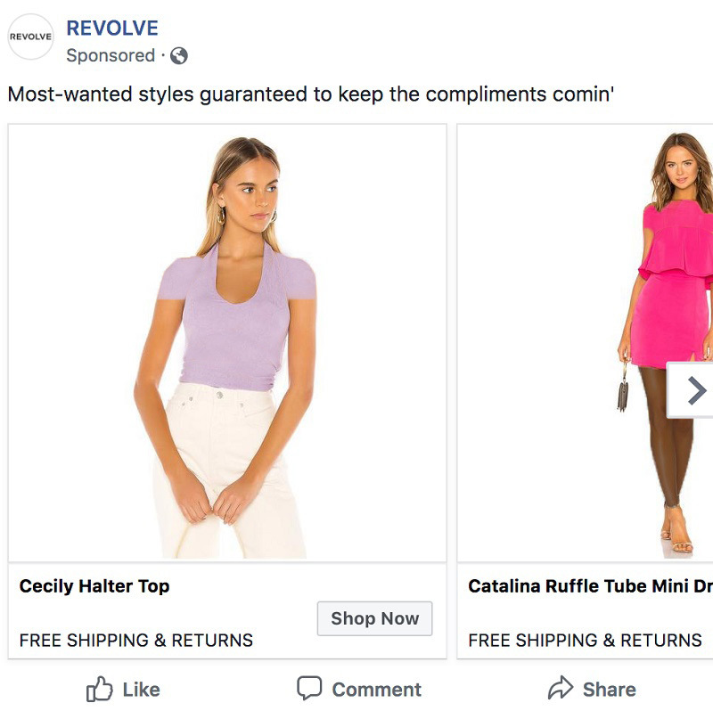This screenshot has width=713, height=711.
Task: Click the Catalina Ruffle Tube Mini Dress title
Action: tap(590, 586)
